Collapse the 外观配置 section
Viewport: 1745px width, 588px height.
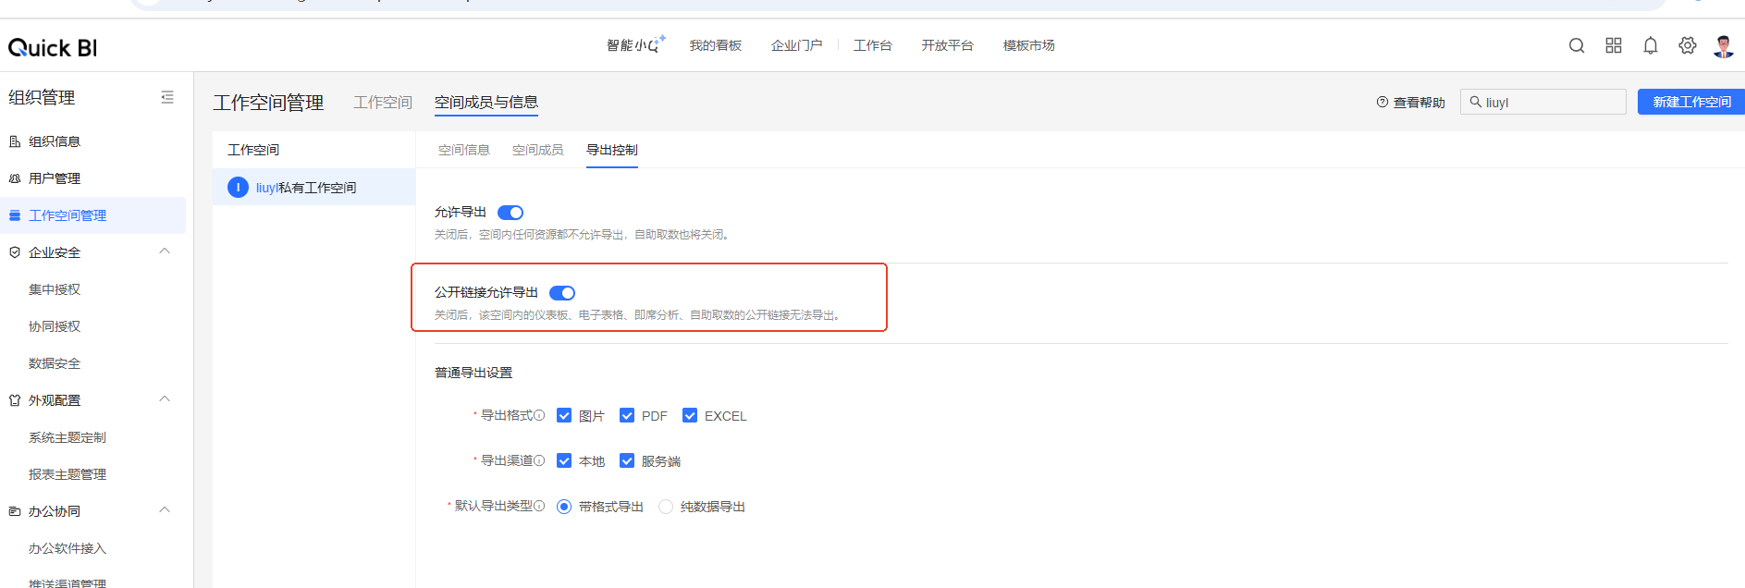point(165,399)
